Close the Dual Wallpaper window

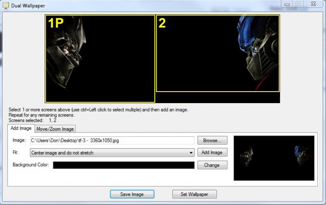(313, 4)
